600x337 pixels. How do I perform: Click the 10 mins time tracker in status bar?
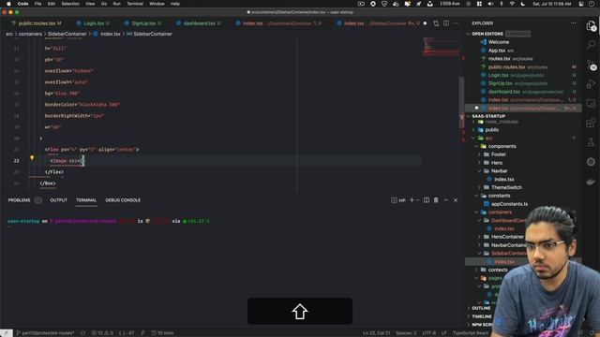(x=162, y=333)
